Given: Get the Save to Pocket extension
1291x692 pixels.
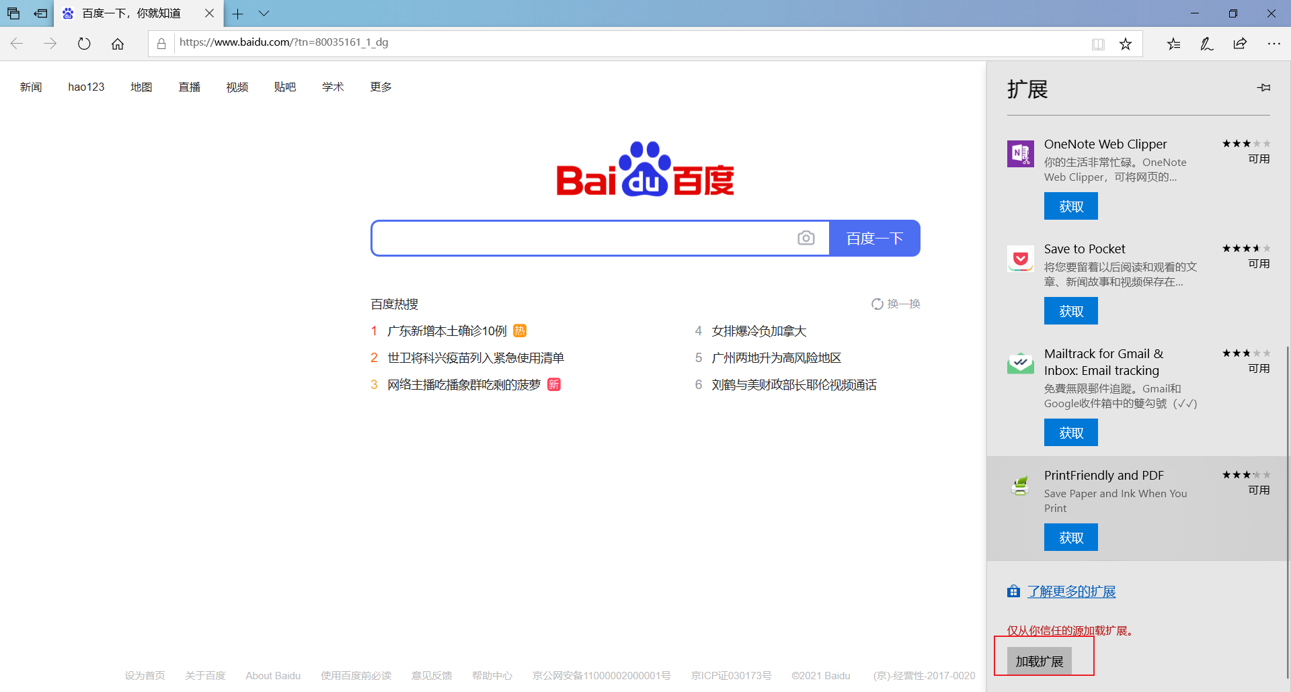Looking at the screenshot, I should point(1071,311).
